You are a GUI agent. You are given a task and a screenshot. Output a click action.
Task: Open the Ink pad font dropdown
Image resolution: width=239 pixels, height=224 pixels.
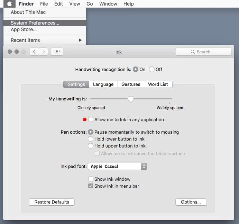[x=118, y=166]
